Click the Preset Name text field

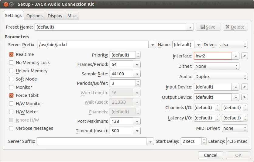coord(111,27)
